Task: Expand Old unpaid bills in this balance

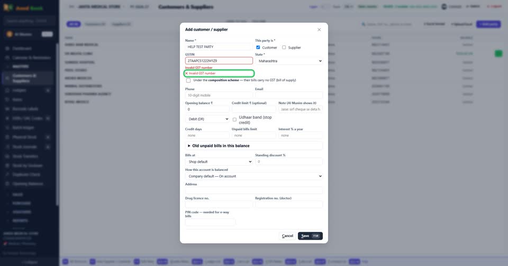Action: click(x=253, y=146)
